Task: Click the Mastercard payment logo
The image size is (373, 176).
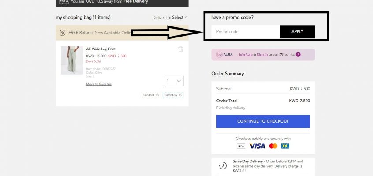Action: (273, 146)
